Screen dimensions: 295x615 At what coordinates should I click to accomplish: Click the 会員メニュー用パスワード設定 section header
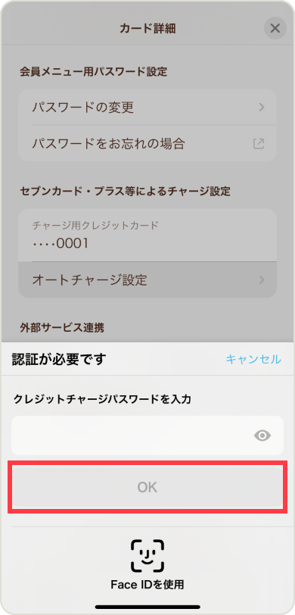tap(93, 71)
